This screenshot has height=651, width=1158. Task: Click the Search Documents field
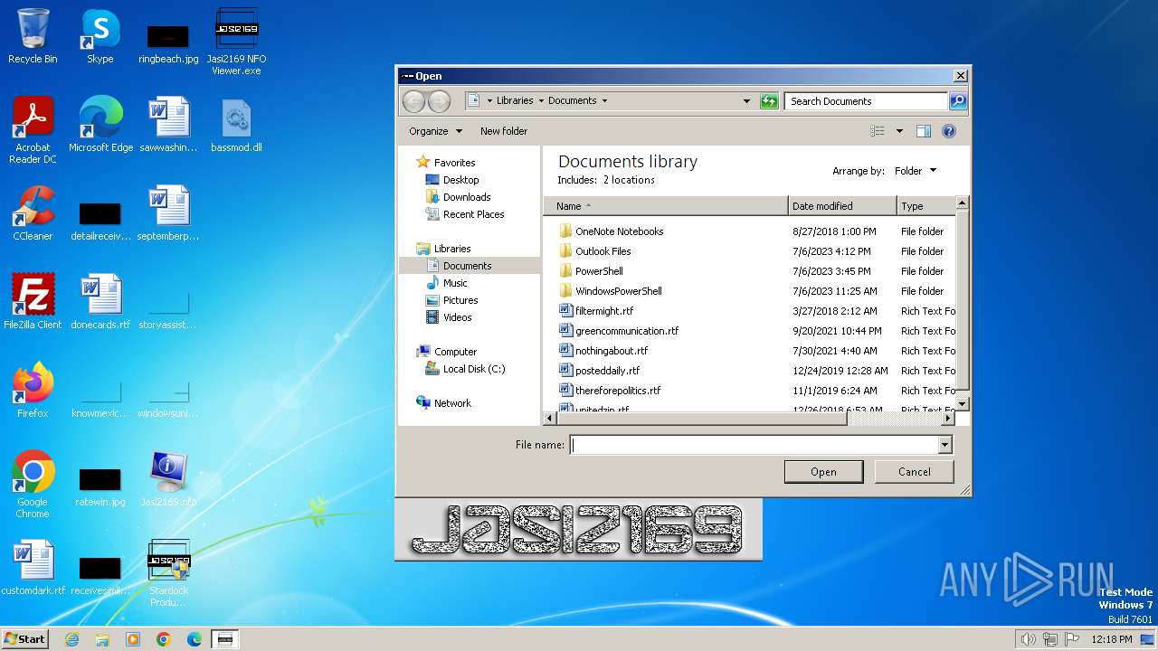[867, 101]
